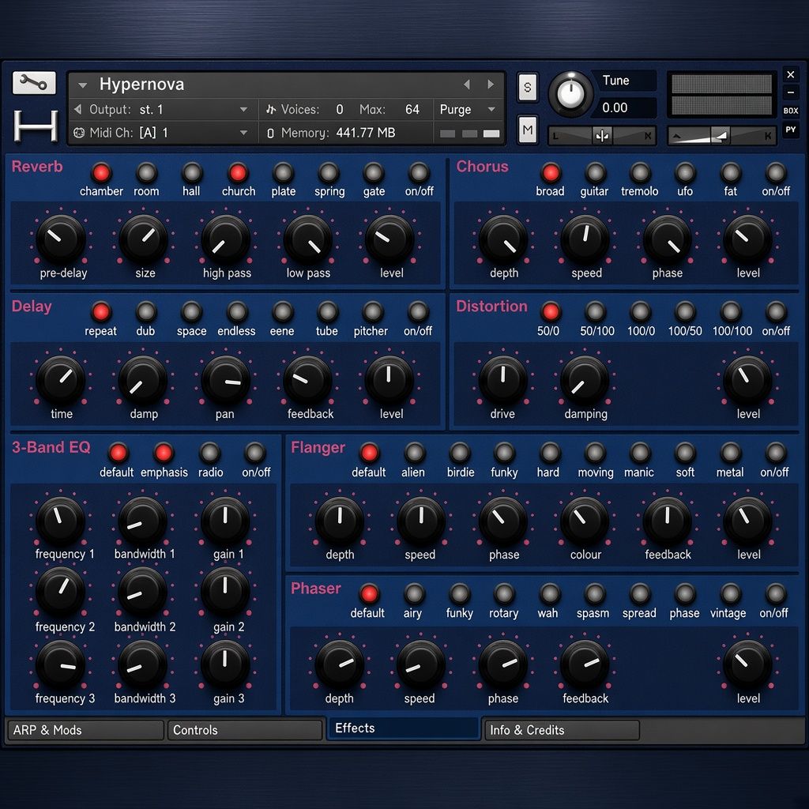The height and width of the screenshot is (809, 809).
Task: Go to previous instrument with left arrow
Action: point(466,84)
